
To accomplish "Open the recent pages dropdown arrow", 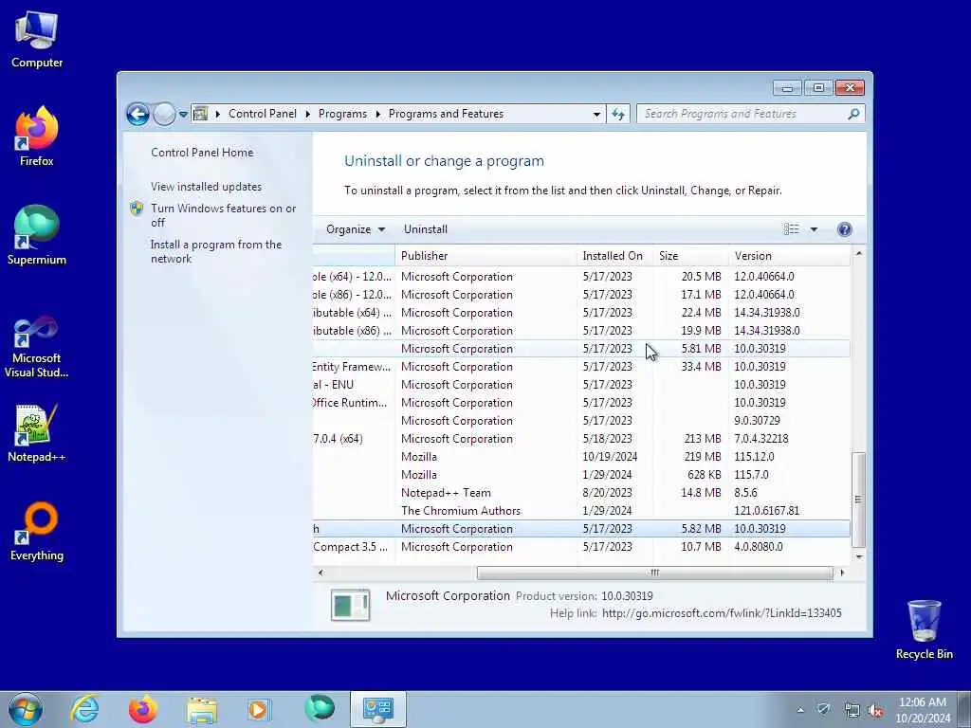I will point(183,115).
